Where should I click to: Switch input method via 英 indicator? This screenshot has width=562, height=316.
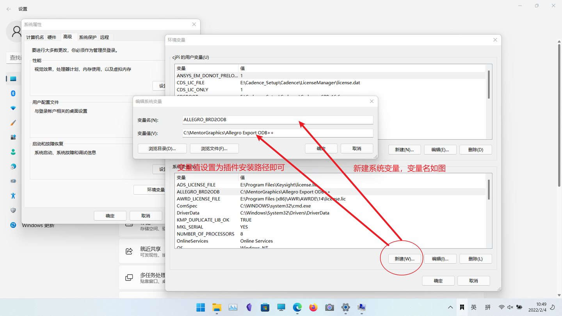pyautogui.click(x=473, y=307)
